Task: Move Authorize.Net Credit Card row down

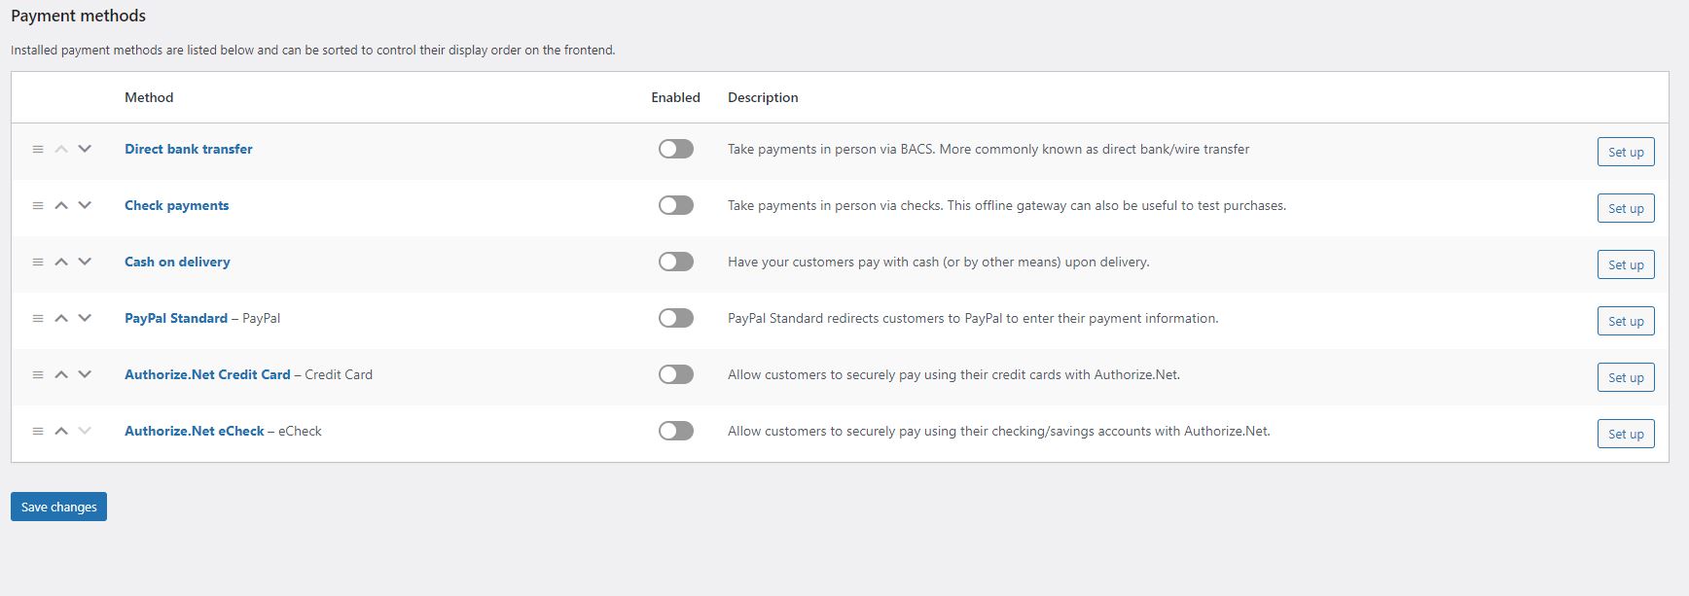Action: pyautogui.click(x=85, y=375)
